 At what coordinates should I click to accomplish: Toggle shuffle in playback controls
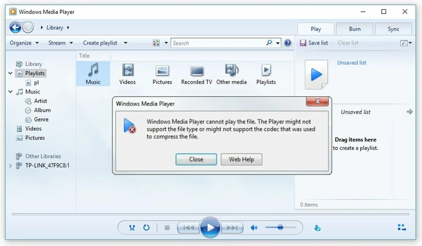[132, 228]
